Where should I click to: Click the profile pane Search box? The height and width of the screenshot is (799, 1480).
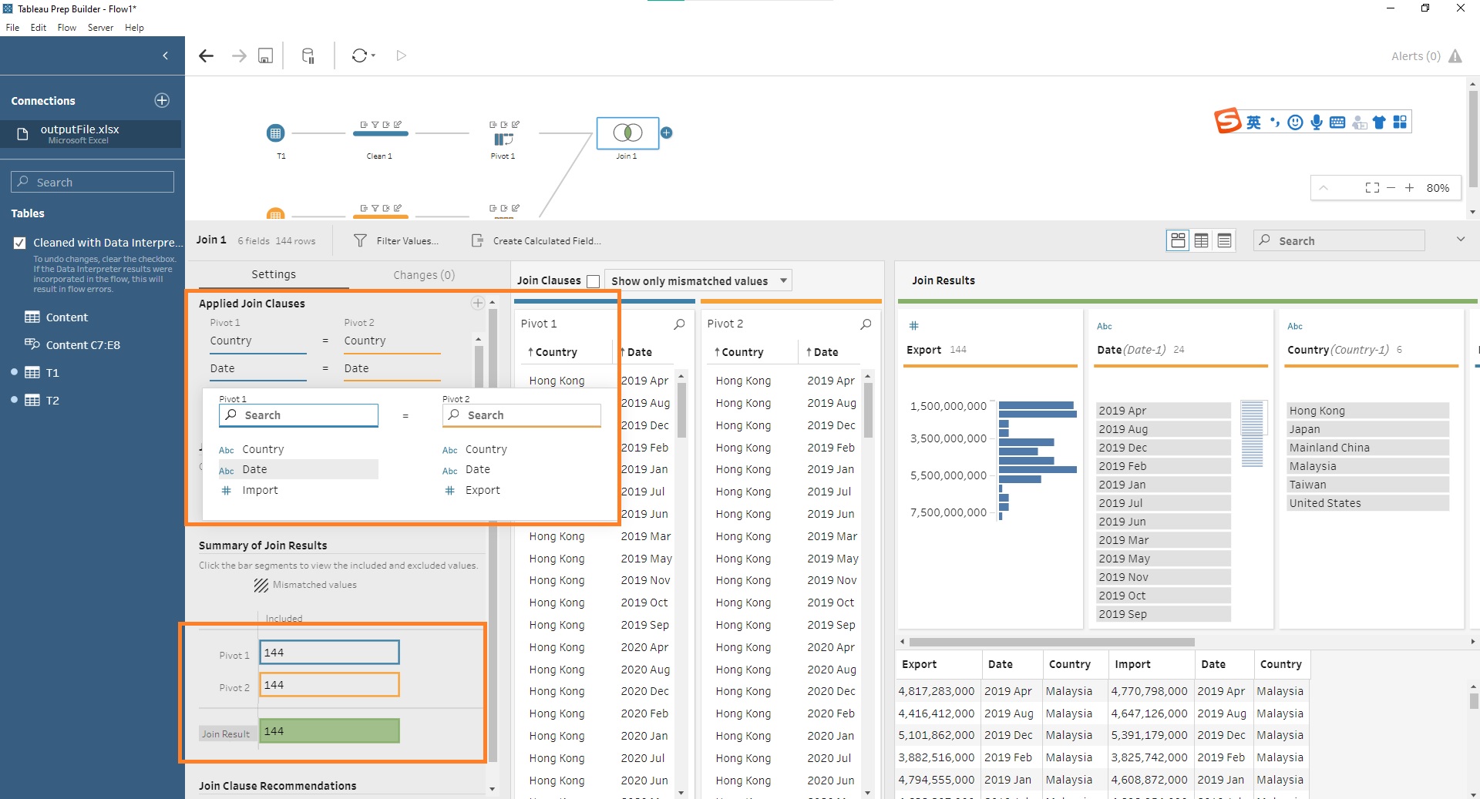tap(1340, 240)
